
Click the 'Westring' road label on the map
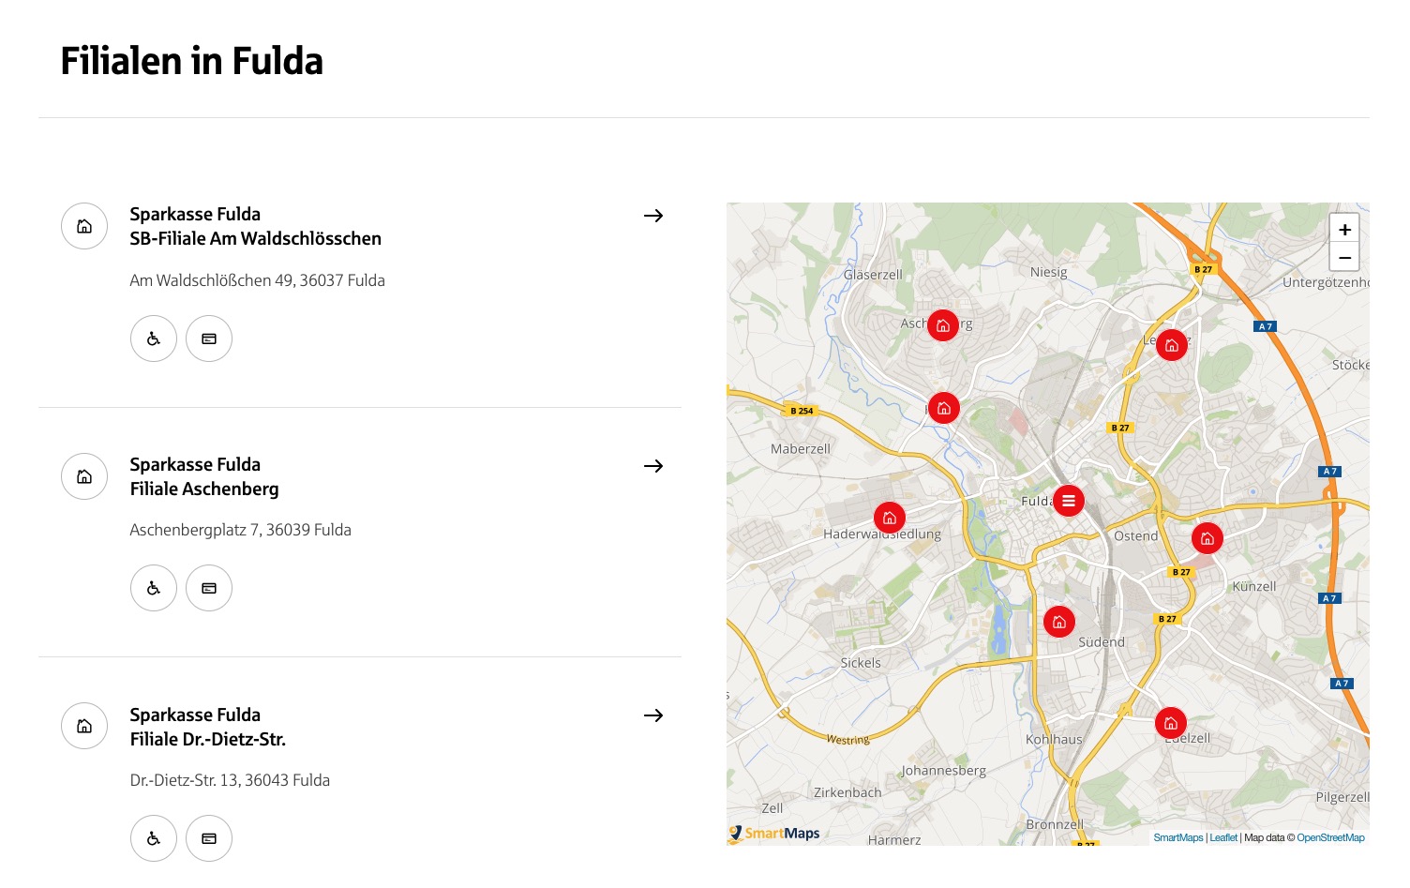tap(847, 740)
